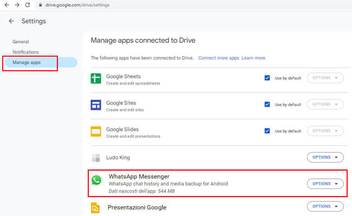The image size is (352, 216).
Task: Select the Google Slides app icon
Action: click(x=96, y=131)
